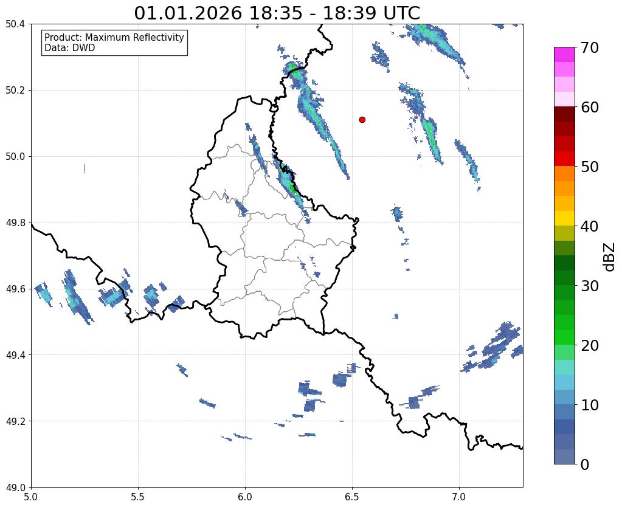Click longitude axis label 6.0
The height and width of the screenshot is (507, 622).
click(x=245, y=497)
